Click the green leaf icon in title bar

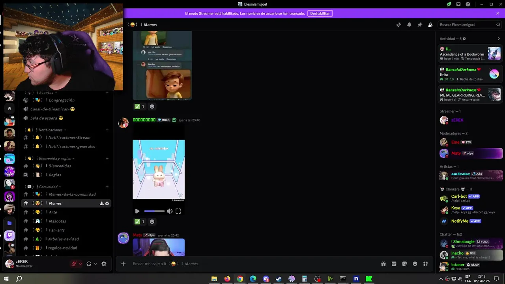pos(449,4)
